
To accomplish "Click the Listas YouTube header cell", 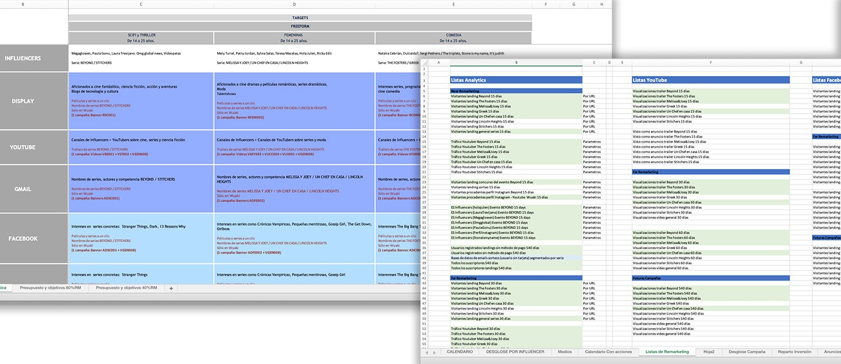I will click(710, 80).
